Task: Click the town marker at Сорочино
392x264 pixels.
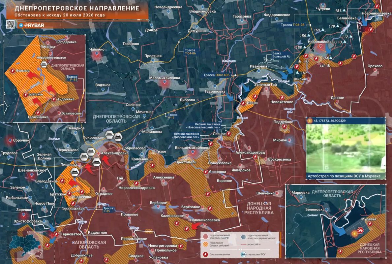Action: click(10, 141)
